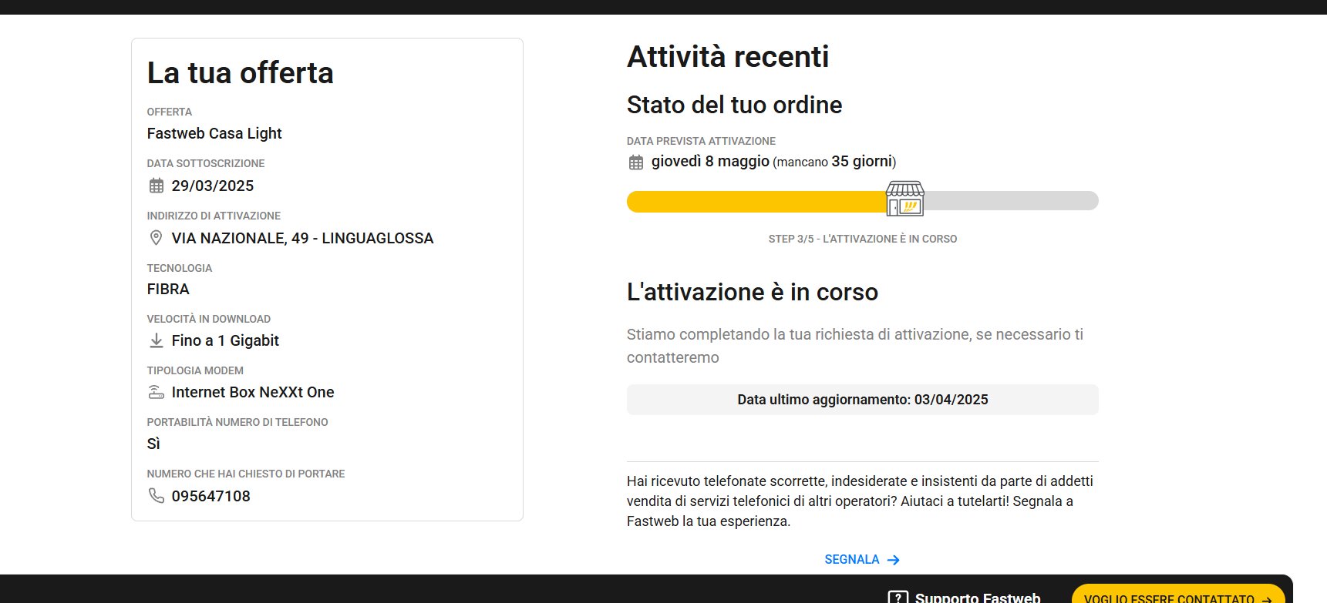Click the VIA NAZIONALE, 49 - LINGUAGLOSSA address text

click(302, 239)
